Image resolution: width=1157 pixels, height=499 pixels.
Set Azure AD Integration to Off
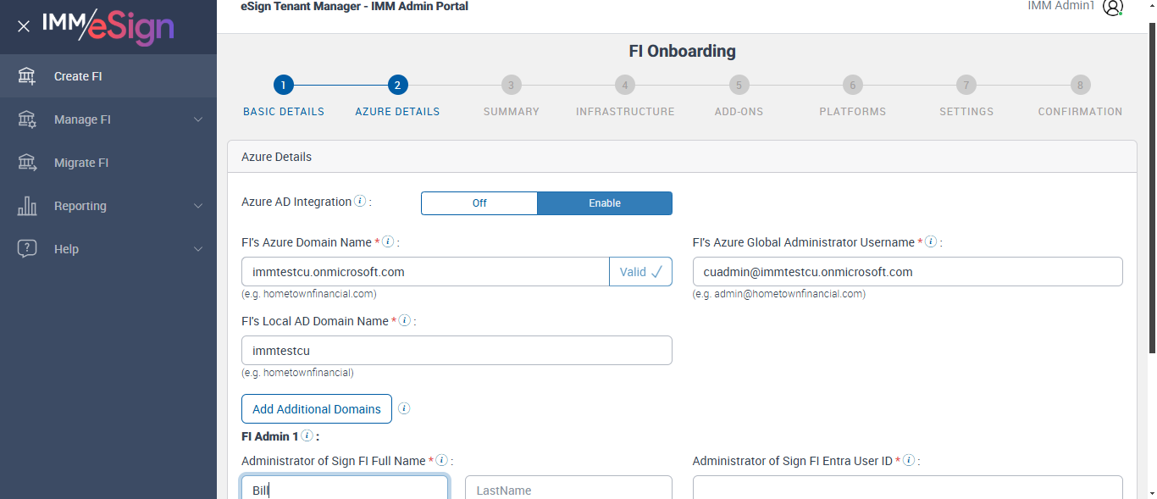[x=479, y=203]
